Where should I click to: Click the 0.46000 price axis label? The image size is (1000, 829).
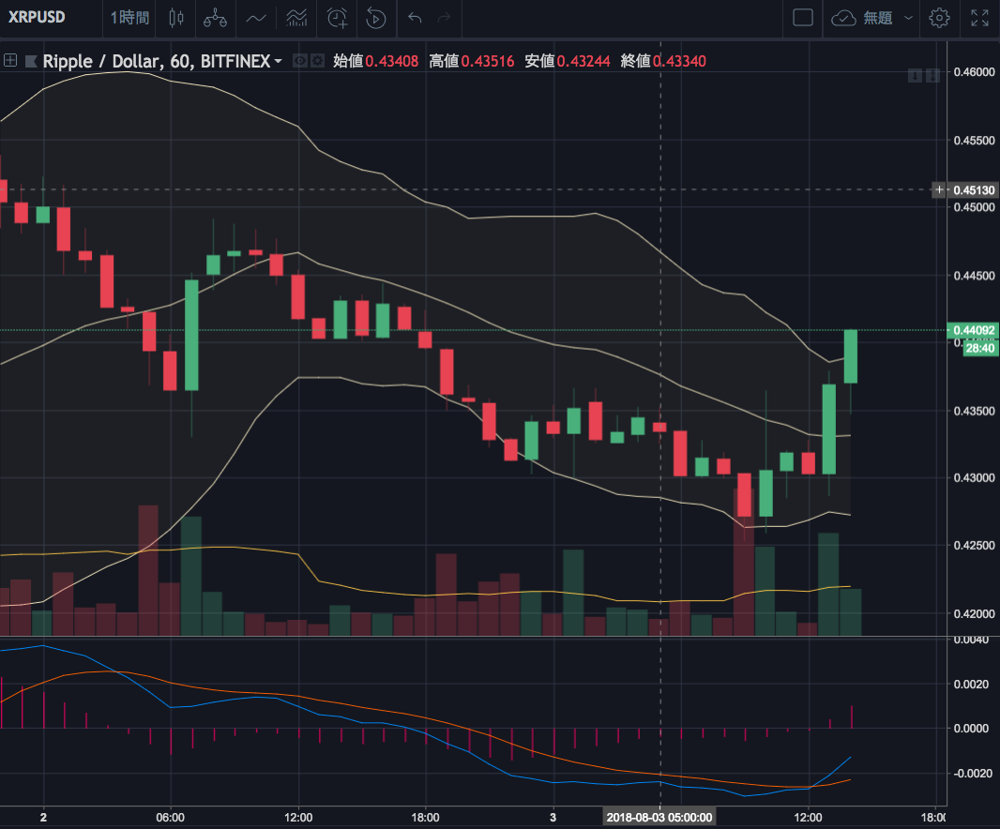974,72
